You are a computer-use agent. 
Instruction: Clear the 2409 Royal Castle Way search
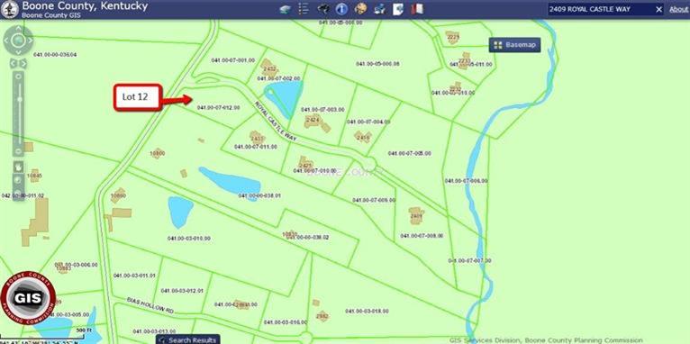click(x=658, y=9)
